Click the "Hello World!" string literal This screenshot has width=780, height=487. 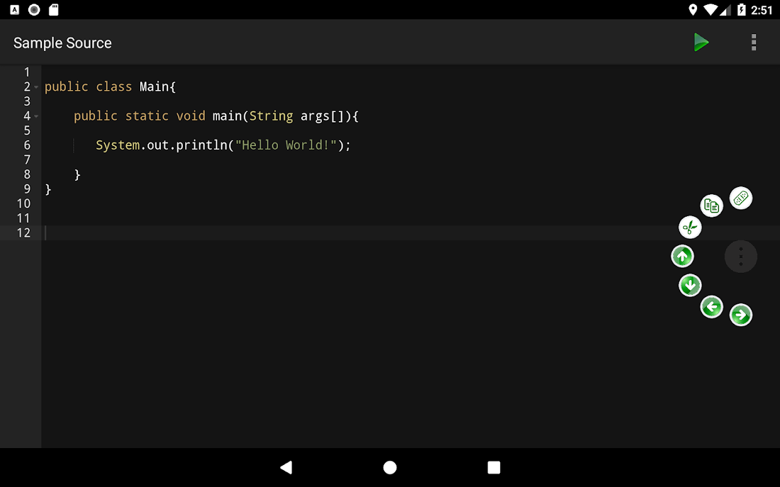(286, 145)
